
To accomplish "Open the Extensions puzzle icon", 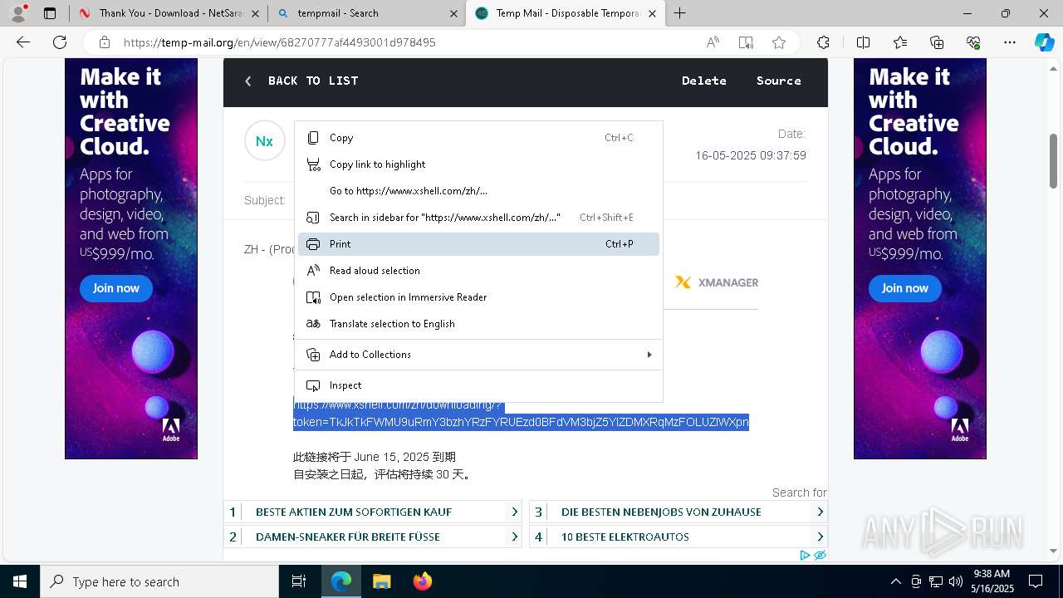I will (x=823, y=42).
